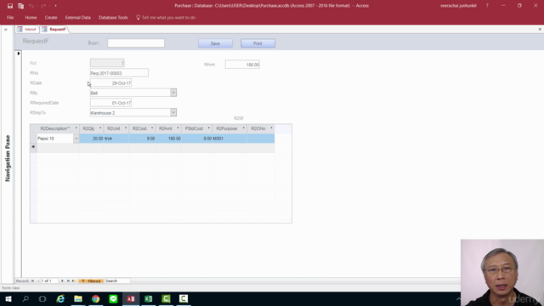The width and height of the screenshot is (544, 306).
Task: Open the PStdCost column filter arrow
Action: pos(208,128)
